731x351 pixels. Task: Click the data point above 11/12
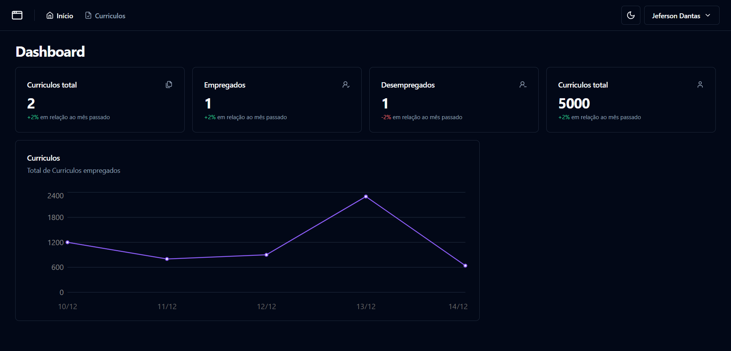point(167,258)
